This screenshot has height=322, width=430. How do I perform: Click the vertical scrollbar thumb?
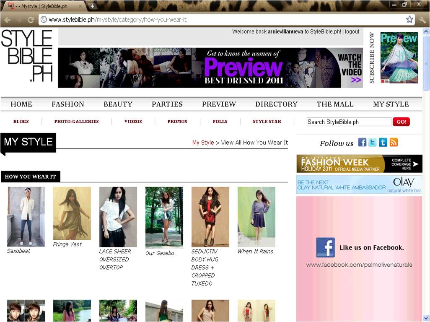[426, 62]
